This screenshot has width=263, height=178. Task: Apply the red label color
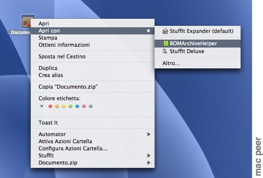[x=50, y=106]
